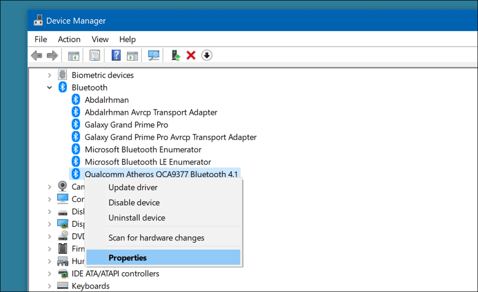The image size is (478, 292).
Task: Open the Action menu
Action: point(69,40)
